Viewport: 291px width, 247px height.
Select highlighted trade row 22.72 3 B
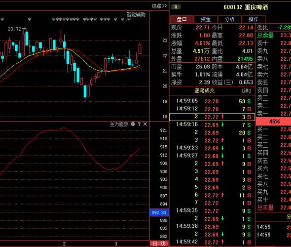[x=212, y=117]
